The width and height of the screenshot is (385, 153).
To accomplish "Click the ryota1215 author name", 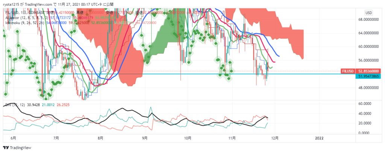I will point(13,4).
